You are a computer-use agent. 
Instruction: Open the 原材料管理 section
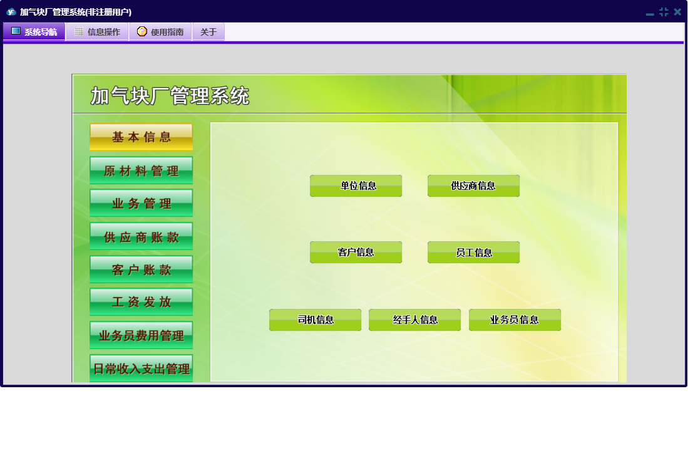141,170
